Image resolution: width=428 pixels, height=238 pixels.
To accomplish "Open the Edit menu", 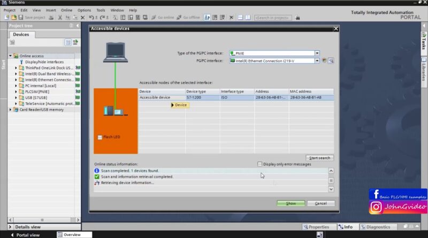I will click(x=24, y=10).
